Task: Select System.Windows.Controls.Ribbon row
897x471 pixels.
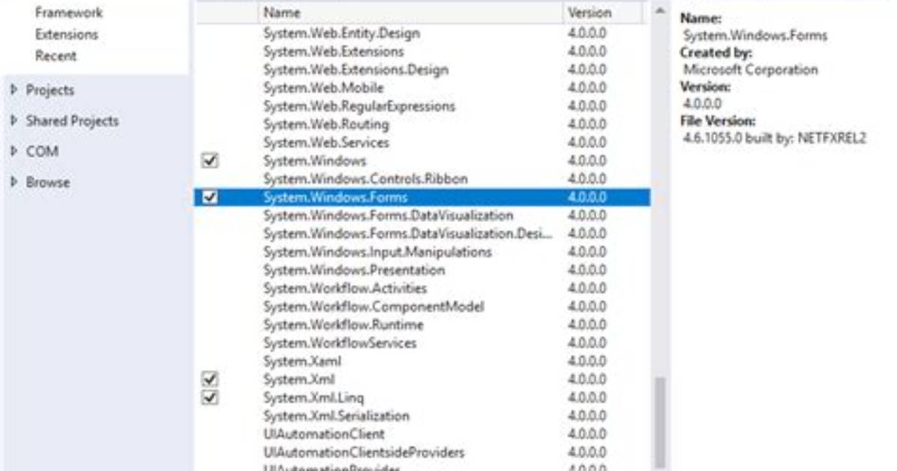Action: coord(422,179)
